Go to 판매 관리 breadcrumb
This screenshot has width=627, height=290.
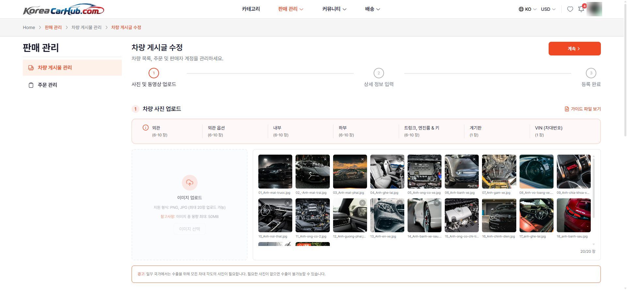click(53, 27)
